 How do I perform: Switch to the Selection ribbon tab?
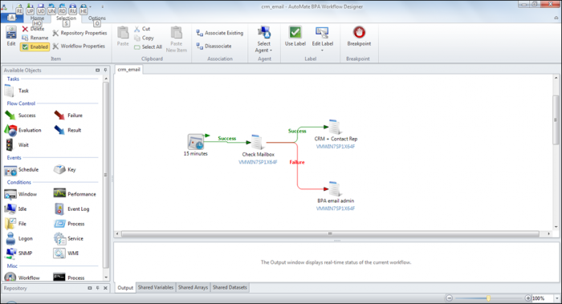tap(67, 18)
